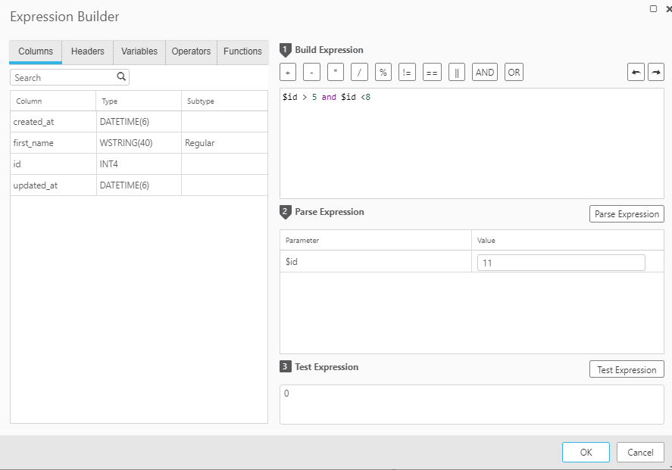The width and height of the screenshot is (672, 470).
Task: Insert the not-equal operator
Action: tap(407, 73)
